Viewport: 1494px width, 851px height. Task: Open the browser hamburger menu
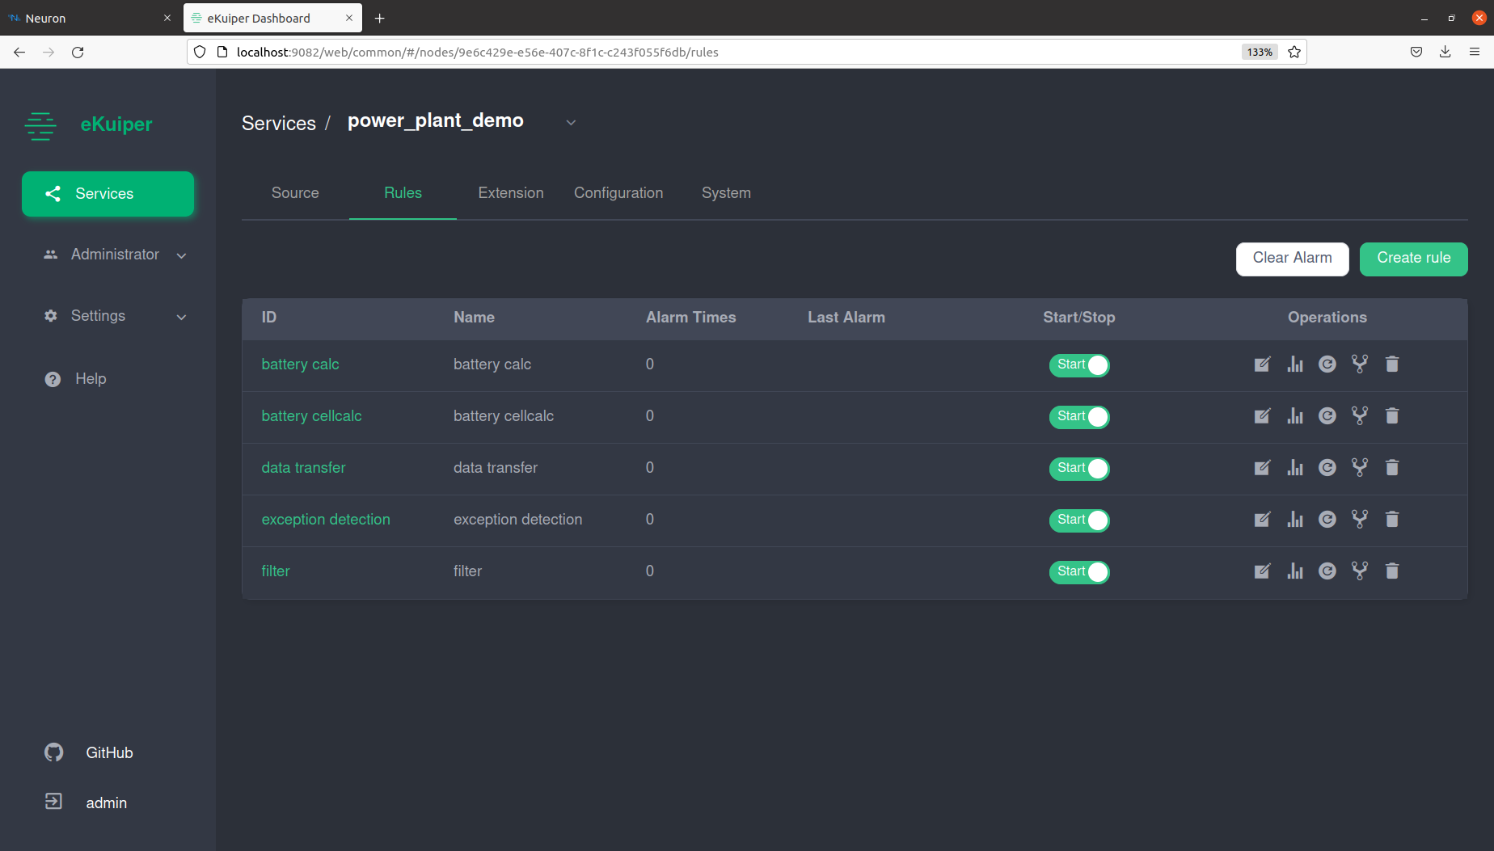(1475, 52)
